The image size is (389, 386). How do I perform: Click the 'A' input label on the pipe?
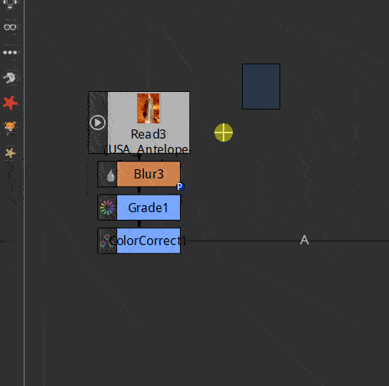pyautogui.click(x=304, y=240)
